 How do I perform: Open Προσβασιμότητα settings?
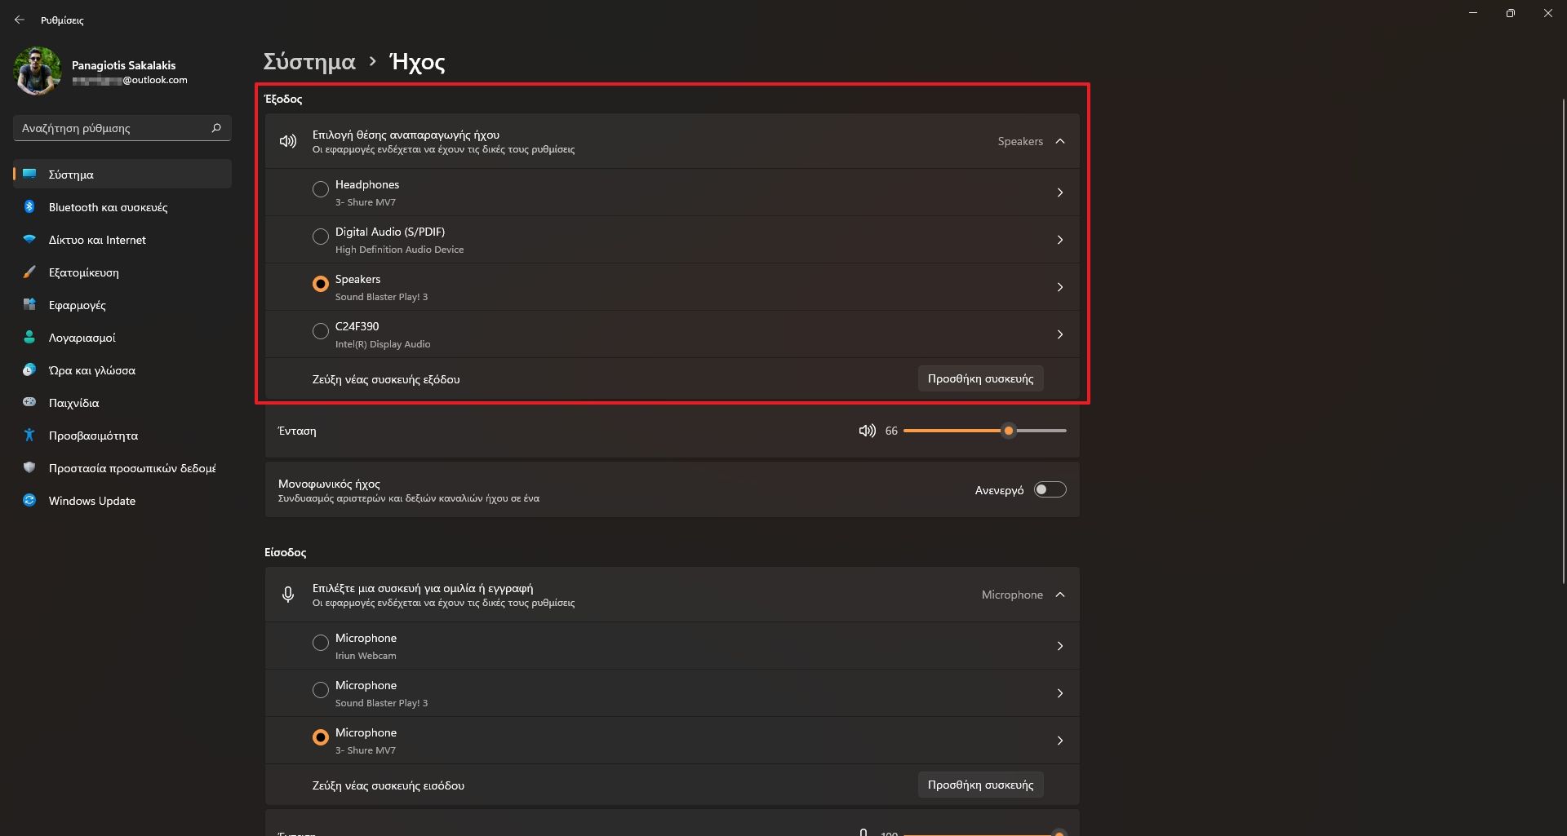coord(93,436)
